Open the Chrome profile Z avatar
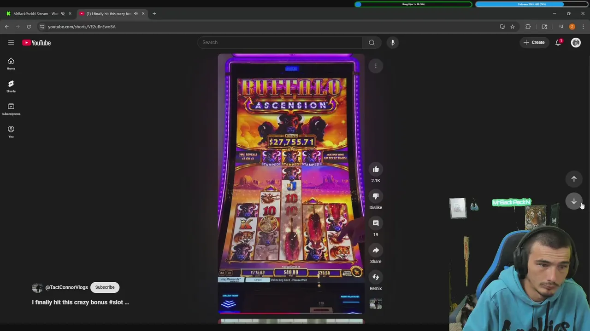This screenshot has height=331, width=590. click(x=572, y=27)
